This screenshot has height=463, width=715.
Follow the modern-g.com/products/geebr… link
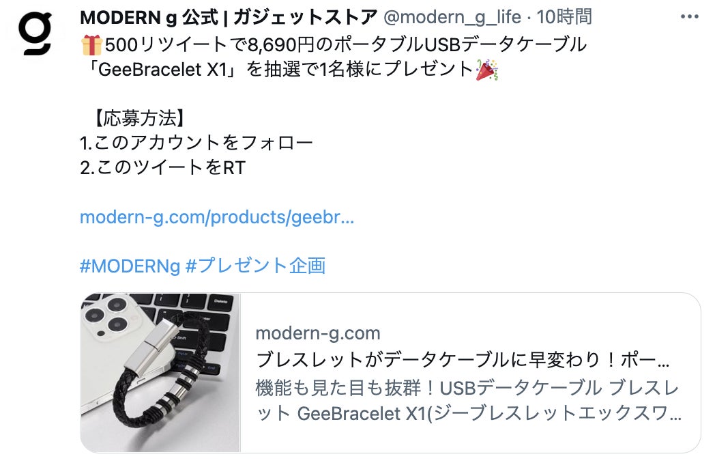point(216,217)
